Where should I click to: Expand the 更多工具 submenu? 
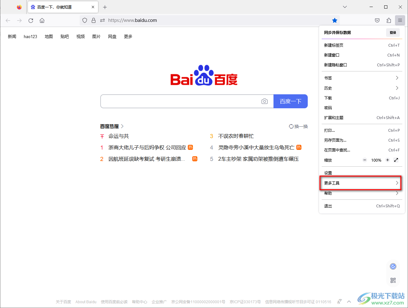[x=362, y=183]
